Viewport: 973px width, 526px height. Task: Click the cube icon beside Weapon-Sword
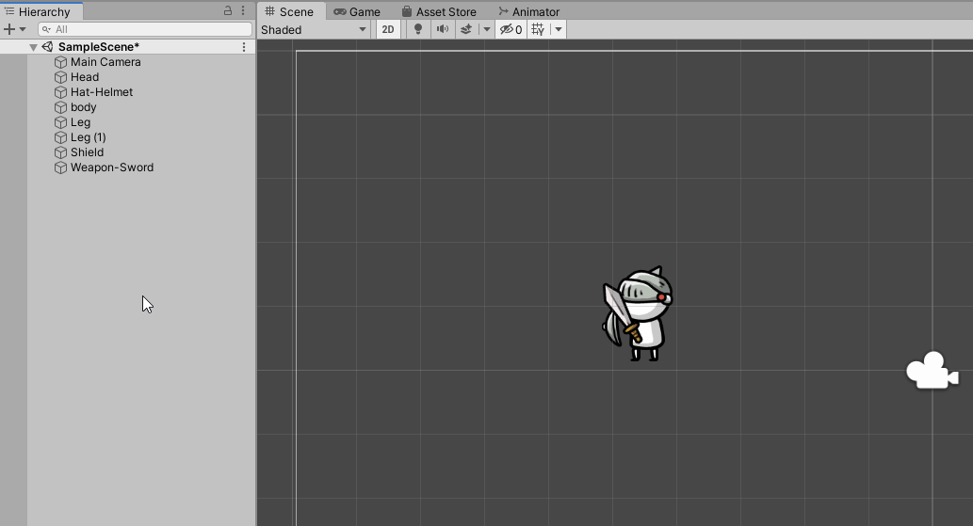pyautogui.click(x=60, y=167)
